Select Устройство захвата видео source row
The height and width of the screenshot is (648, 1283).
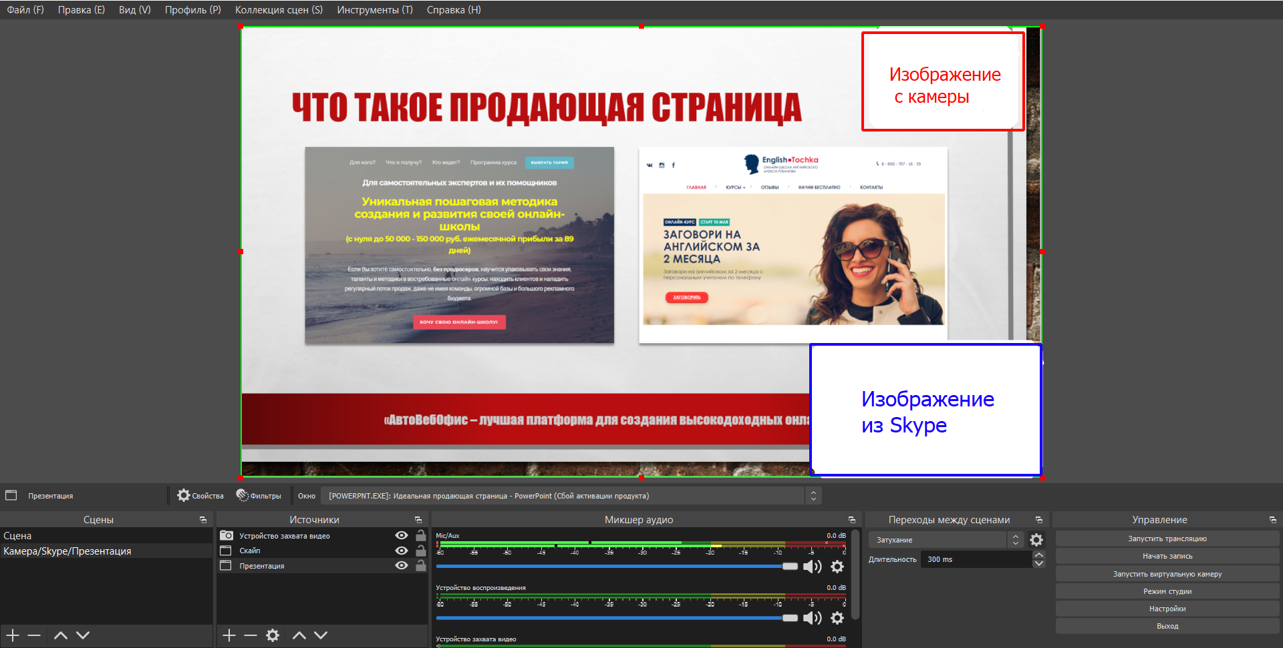pos(322,535)
